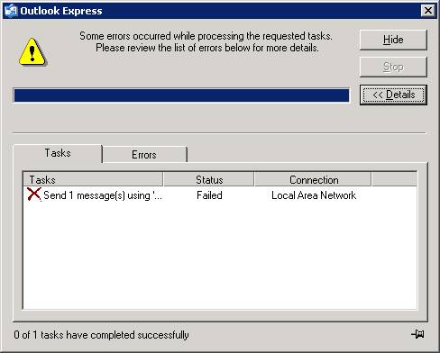Select the Tasks tab
The width and height of the screenshot is (440, 353).
click(x=58, y=153)
